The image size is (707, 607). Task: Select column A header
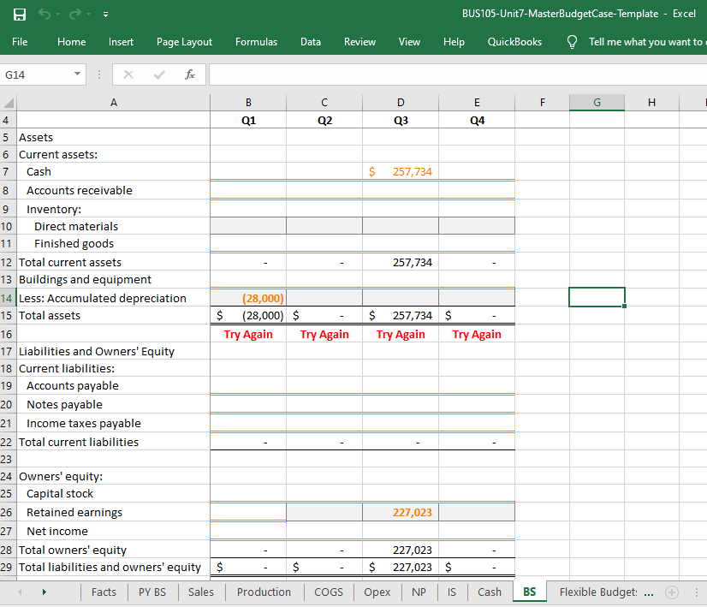coord(114,103)
